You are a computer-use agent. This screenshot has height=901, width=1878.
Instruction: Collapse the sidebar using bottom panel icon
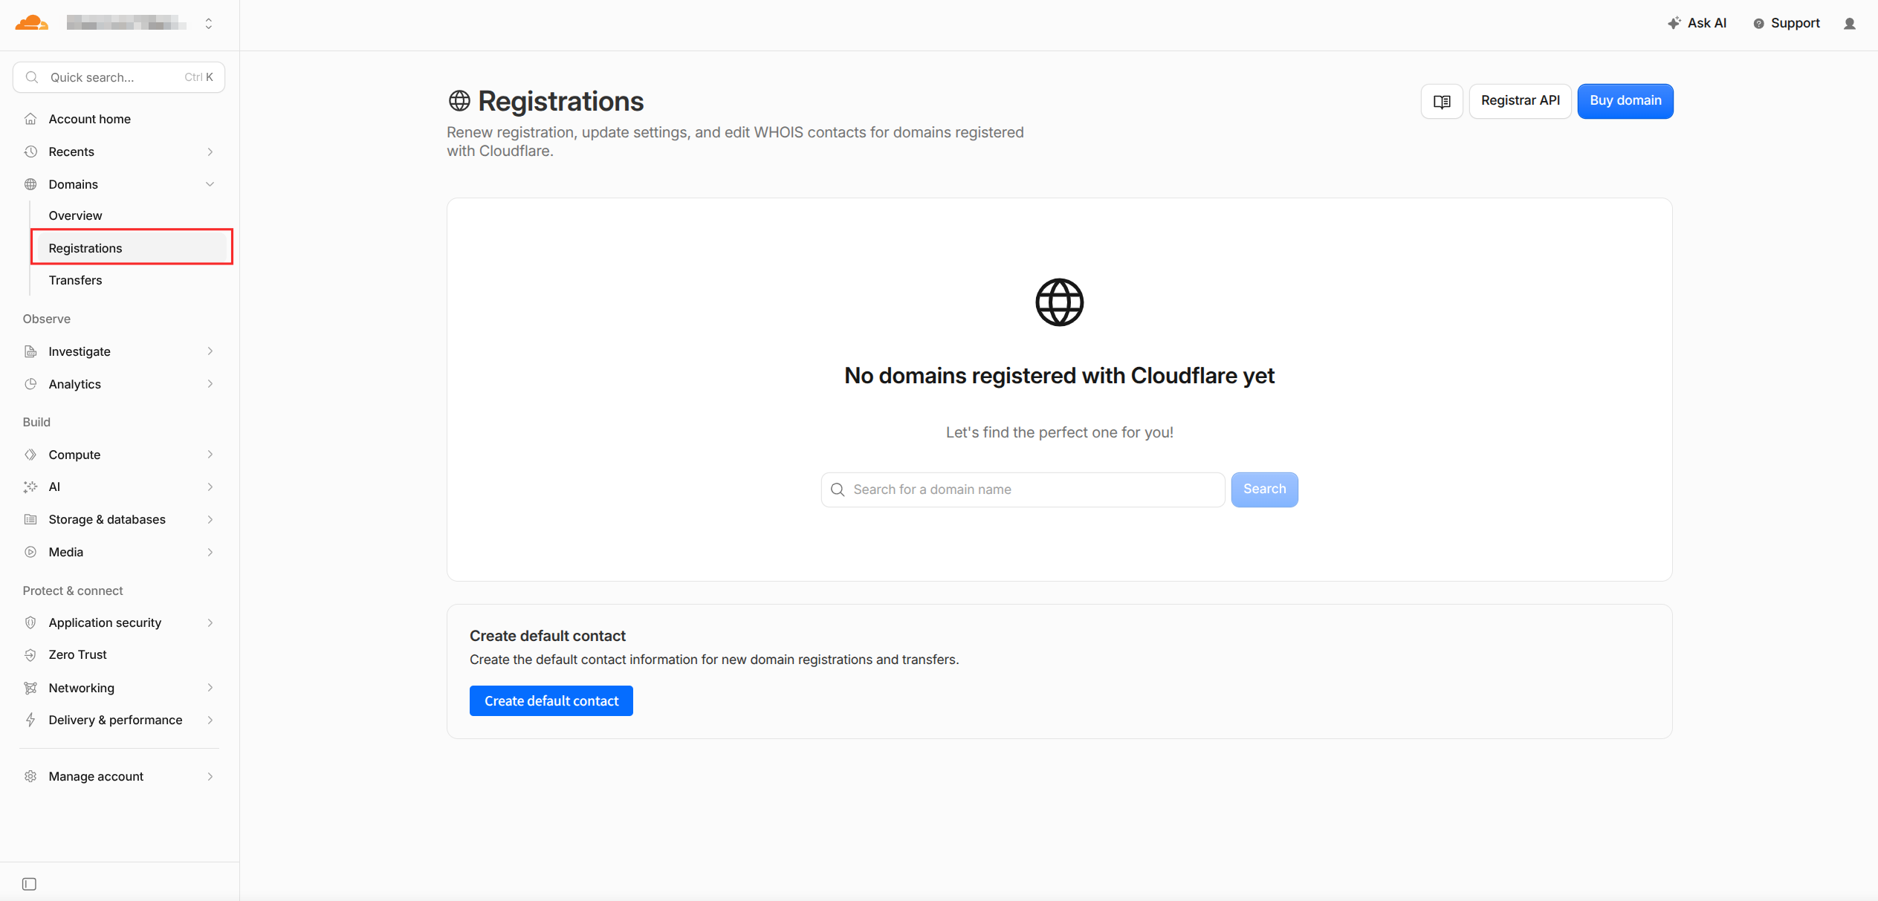[x=29, y=884]
